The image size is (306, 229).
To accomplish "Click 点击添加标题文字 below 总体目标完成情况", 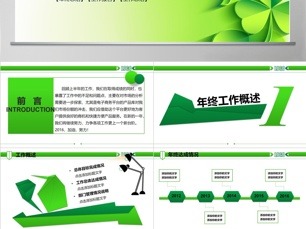I will 88,174.
